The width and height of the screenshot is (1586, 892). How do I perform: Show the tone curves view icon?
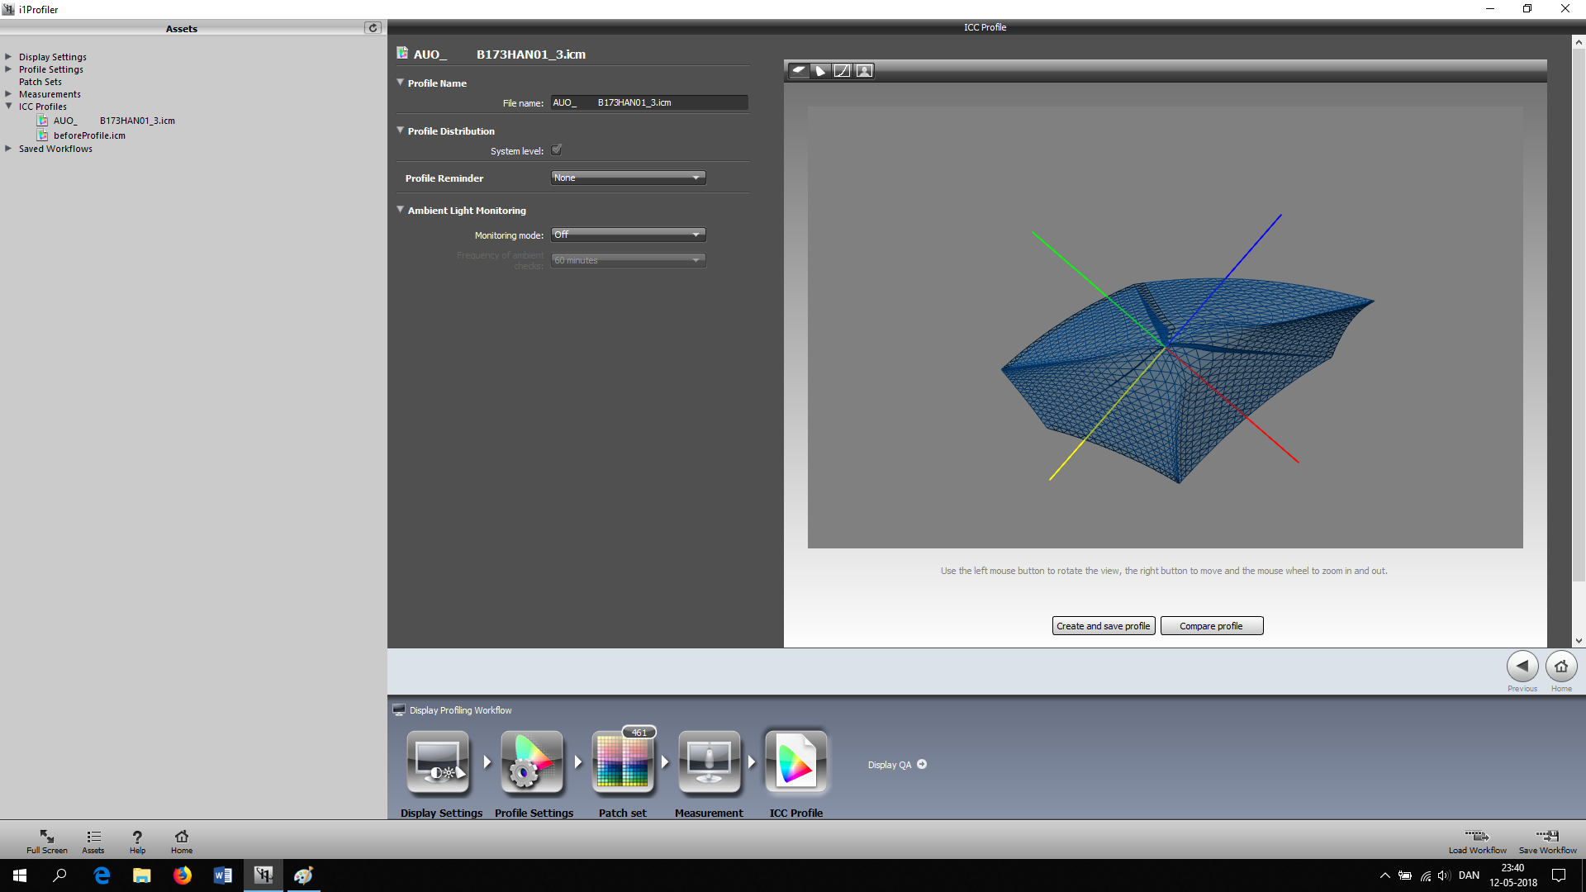(x=842, y=71)
